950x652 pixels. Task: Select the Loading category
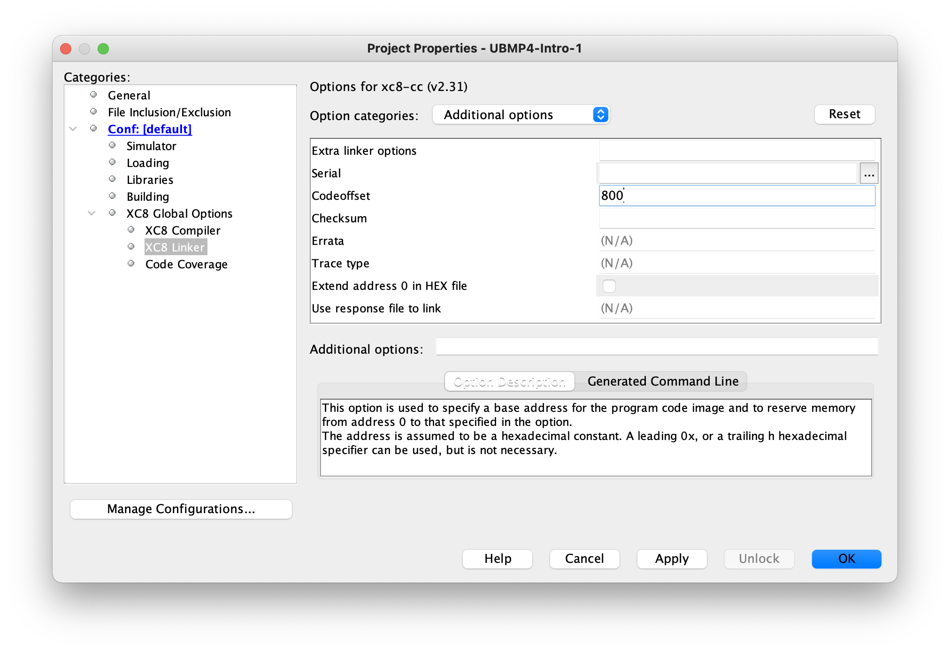click(147, 163)
